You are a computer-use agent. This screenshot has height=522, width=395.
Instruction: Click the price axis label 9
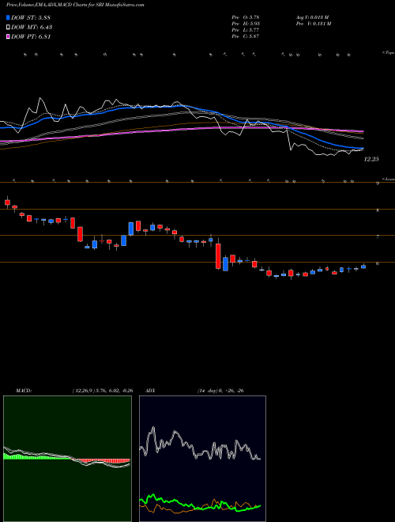(x=378, y=183)
